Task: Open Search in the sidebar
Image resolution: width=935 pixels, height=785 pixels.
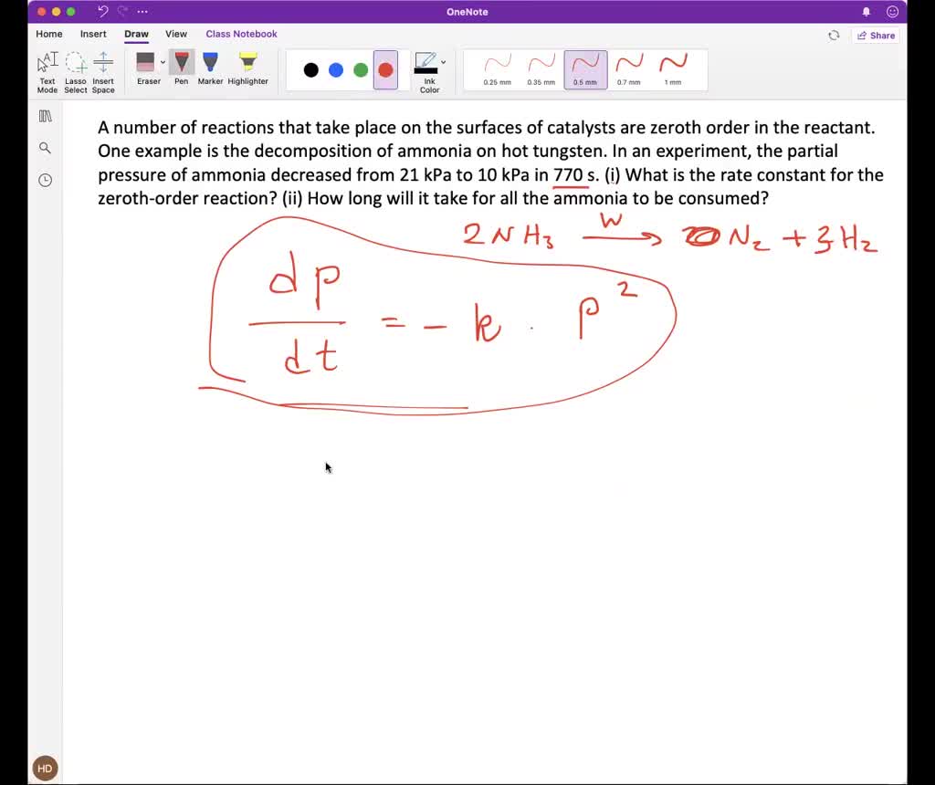Action: [44, 147]
